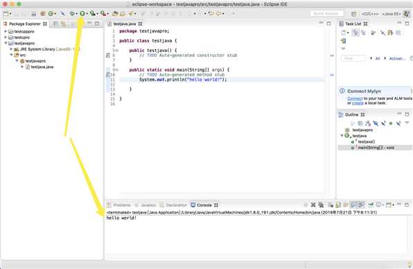Image resolution: width=413 pixels, height=269 pixels.
Task: Collapse the src folder
Action: point(11,55)
